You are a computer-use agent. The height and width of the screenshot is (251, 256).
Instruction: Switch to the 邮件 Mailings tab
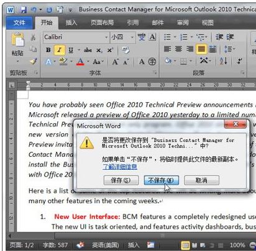point(158,22)
